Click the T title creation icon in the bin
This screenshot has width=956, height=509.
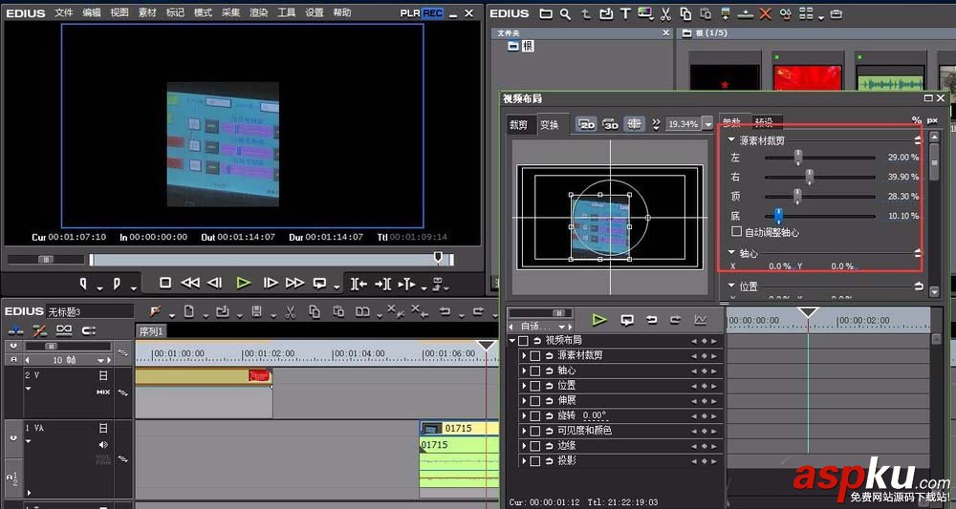tap(625, 14)
